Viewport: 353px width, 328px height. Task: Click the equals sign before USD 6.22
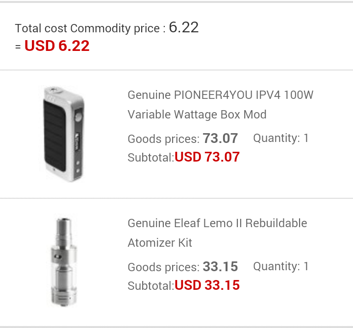pos(18,47)
